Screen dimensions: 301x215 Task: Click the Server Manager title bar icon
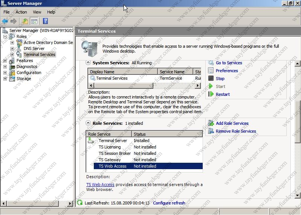point(3,3)
